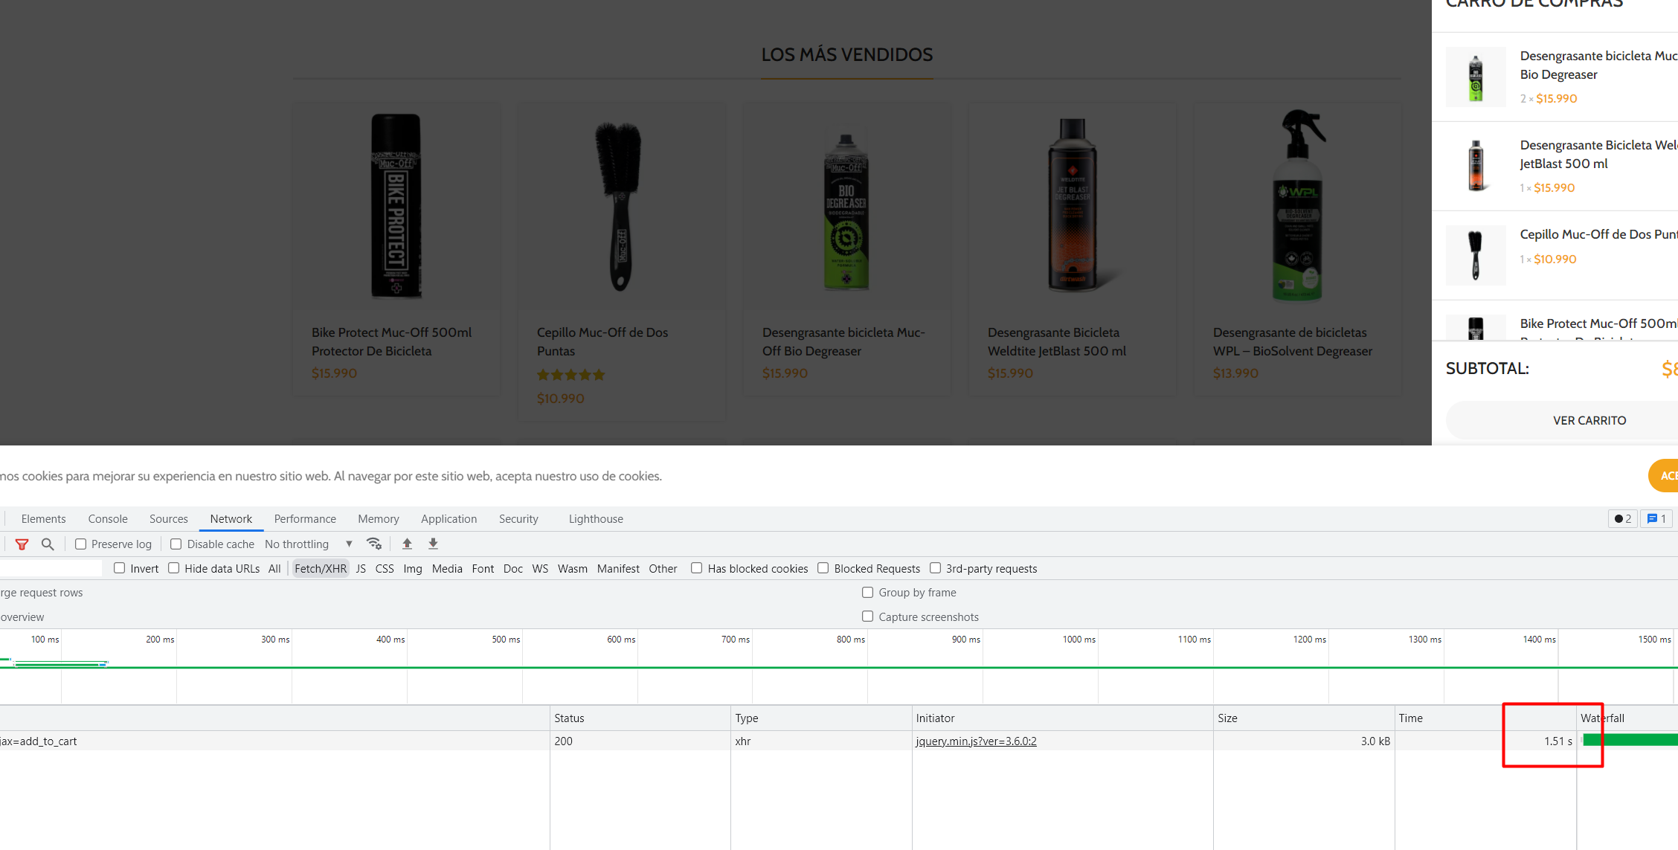Open the Performance tab

point(305,519)
